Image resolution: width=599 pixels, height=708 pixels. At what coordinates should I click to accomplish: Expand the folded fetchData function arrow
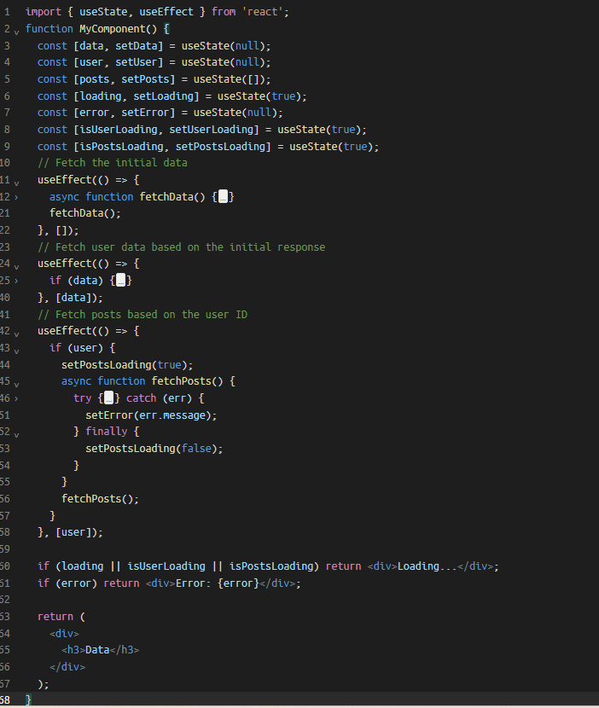click(x=17, y=197)
